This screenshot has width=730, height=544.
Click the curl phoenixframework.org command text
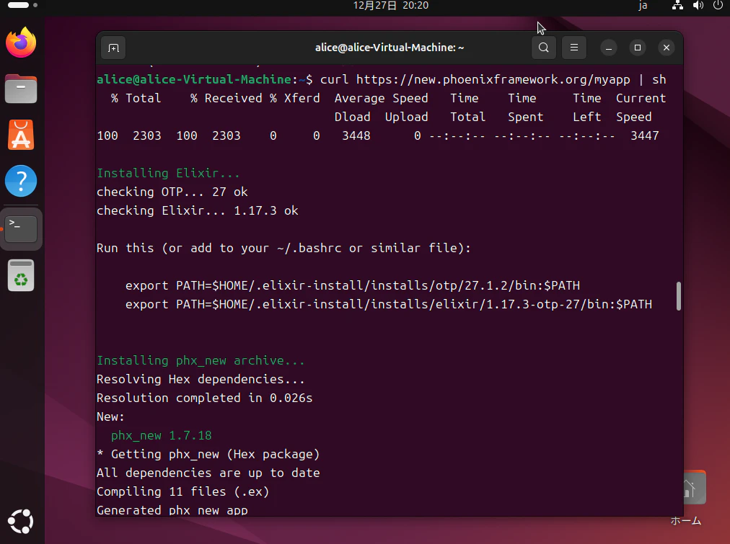pos(493,79)
